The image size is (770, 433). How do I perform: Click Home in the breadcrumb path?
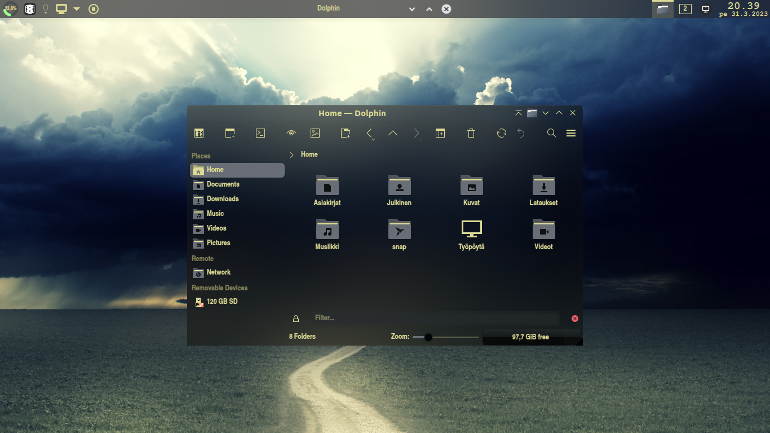[309, 154]
